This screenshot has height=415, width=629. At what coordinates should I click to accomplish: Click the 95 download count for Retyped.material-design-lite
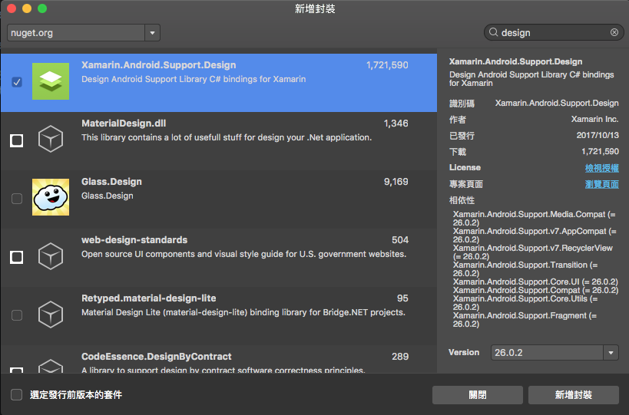click(x=402, y=298)
